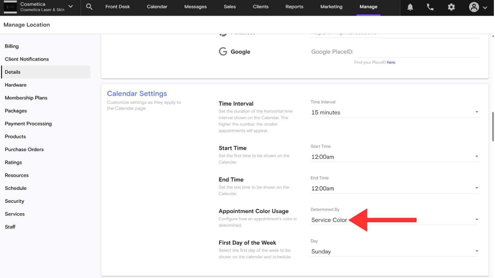The height and width of the screenshot is (278, 495).
Task: Open settings gear icon
Action: coord(451,7)
